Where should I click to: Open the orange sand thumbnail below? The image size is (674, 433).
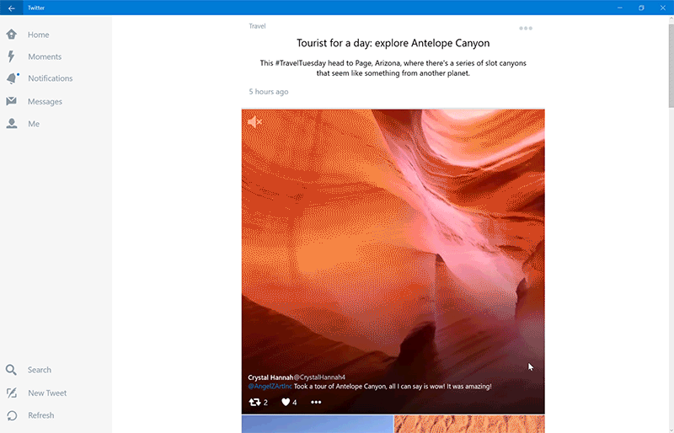pyautogui.click(x=469, y=424)
